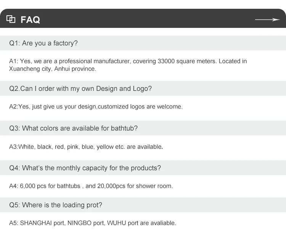Viewport: 286px width, 234px height.
Task: Click the A3 available colors answer
Action: [86, 147]
